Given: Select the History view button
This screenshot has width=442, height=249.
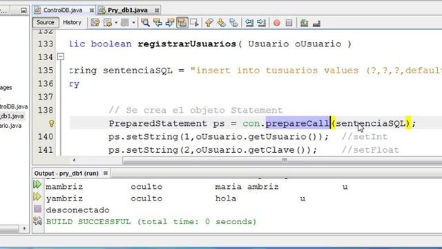Looking at the screenshot, I should pos(72,22).
